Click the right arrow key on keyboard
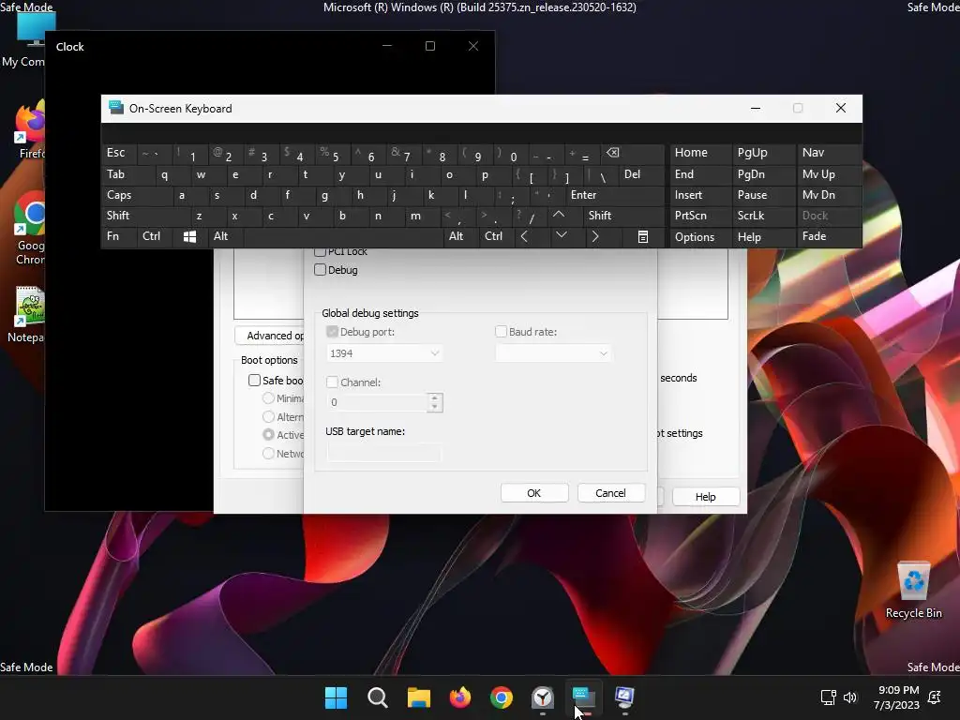 tap(595, 236)
